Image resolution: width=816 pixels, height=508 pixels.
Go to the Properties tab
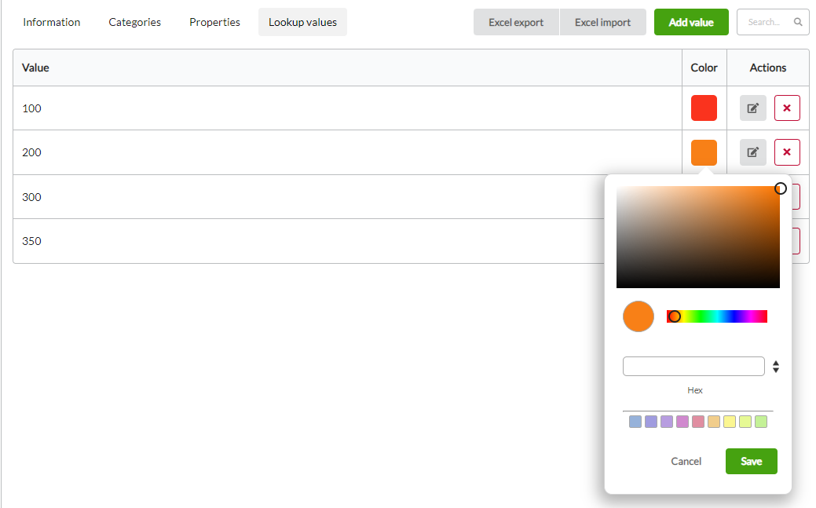[x=214, y=22]
